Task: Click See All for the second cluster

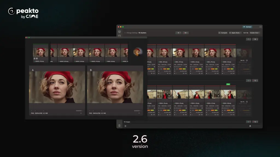Action: [x=242, y=102]
